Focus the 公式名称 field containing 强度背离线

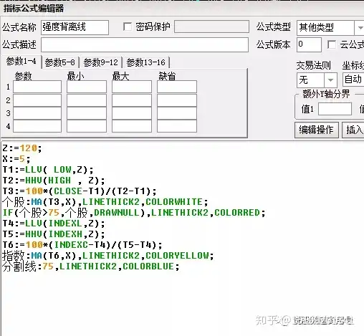pos(75,27)
